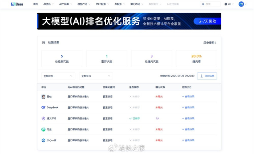Click the 向AI咨询的问题 column header
254x154 pixels.
click(76, 87)
